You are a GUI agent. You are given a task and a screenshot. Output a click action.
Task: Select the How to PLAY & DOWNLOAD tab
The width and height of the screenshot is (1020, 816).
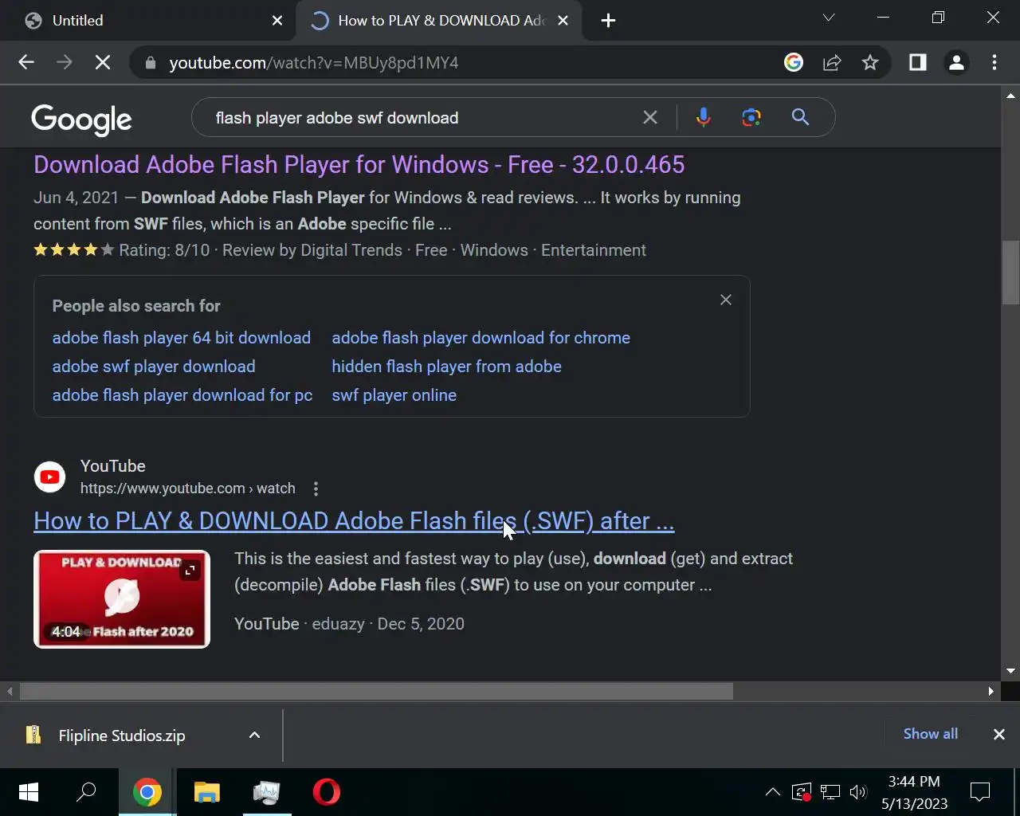[438, 21]
